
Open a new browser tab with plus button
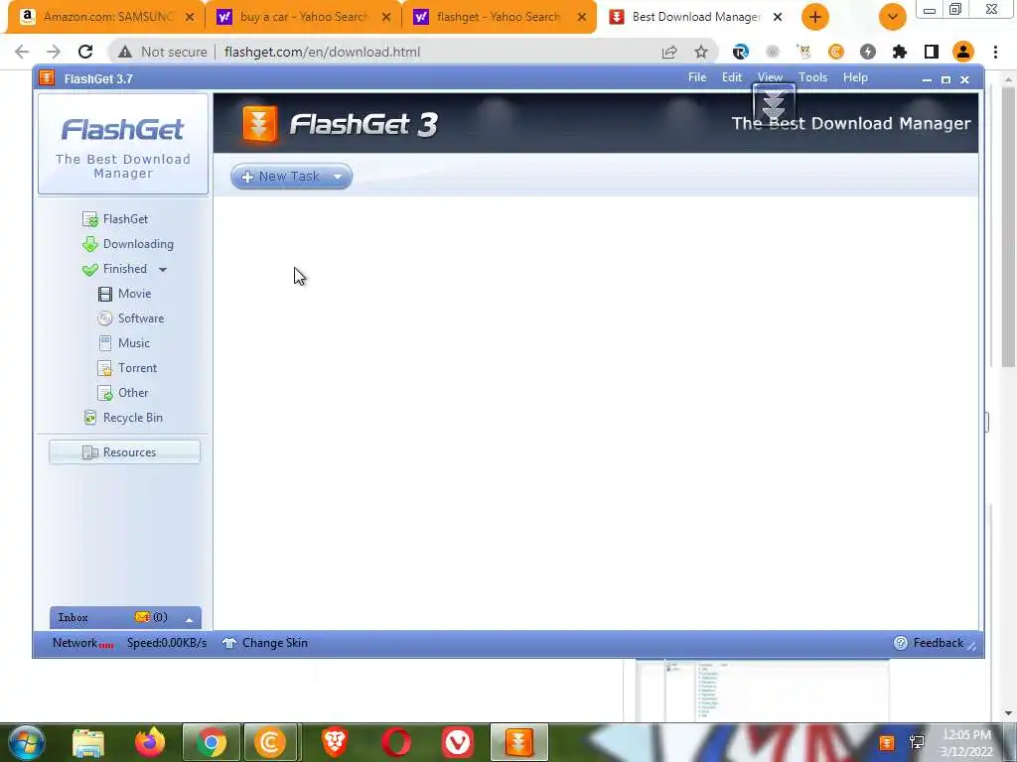[815, 17]
